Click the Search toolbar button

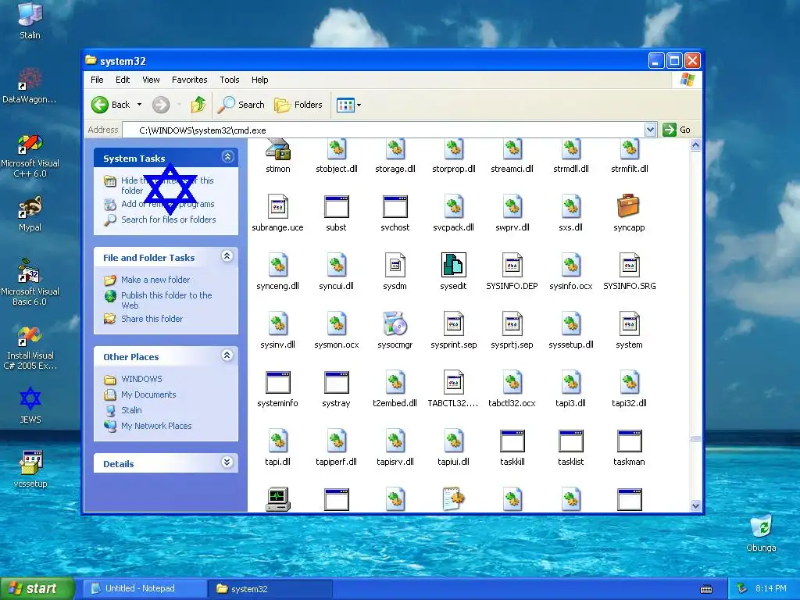pos(241,105)
